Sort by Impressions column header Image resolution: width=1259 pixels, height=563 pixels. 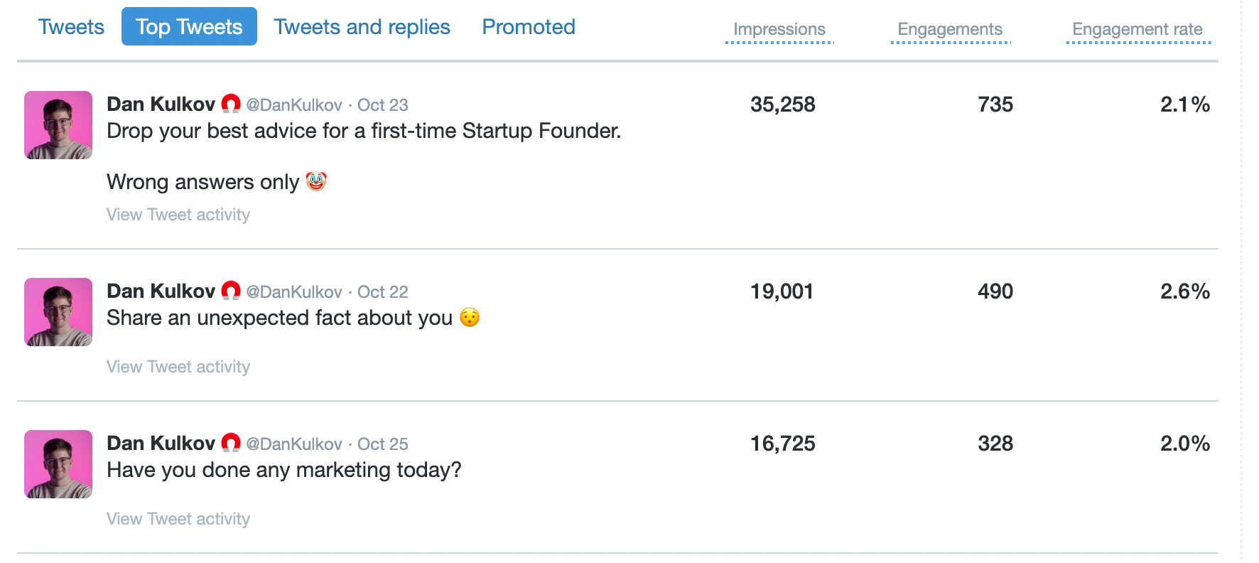pyautogui.click(x=779, y=30)
